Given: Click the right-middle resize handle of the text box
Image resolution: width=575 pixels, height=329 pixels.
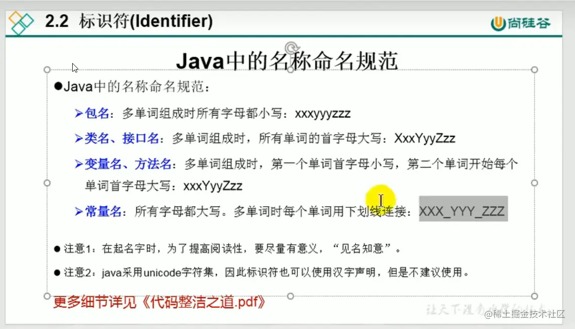Looking at the screenshot, I should (534, 183).
